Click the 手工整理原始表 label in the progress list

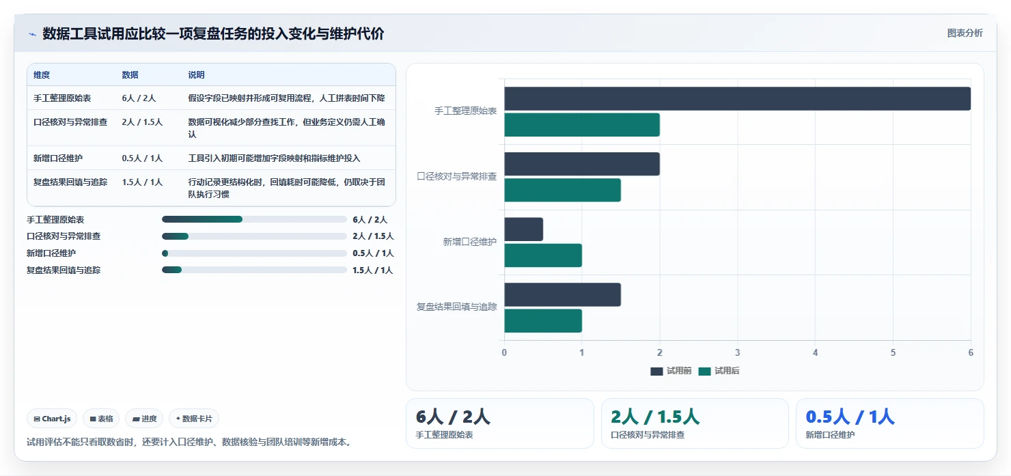(x=55, y=220)
